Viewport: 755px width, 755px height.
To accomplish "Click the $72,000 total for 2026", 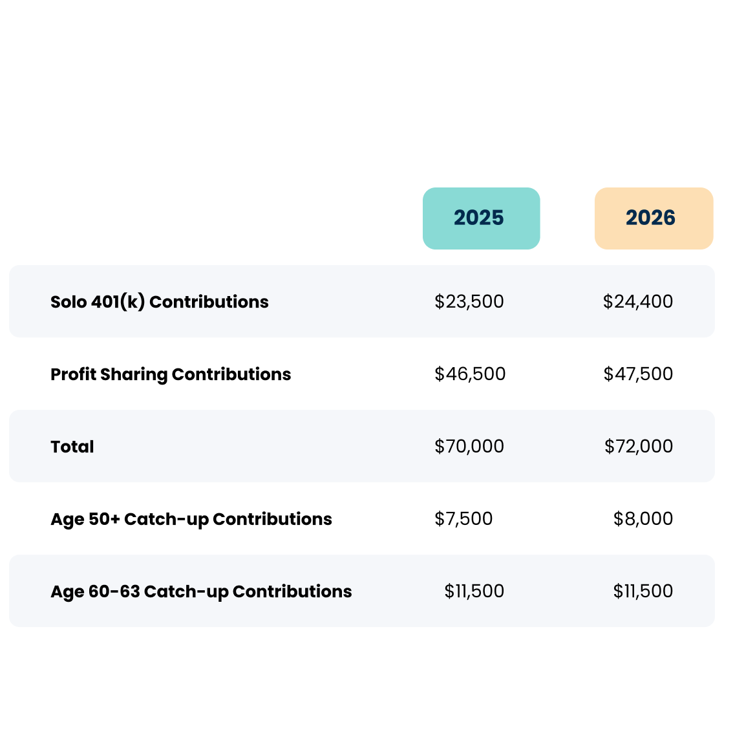I will [x=639, y=447].
